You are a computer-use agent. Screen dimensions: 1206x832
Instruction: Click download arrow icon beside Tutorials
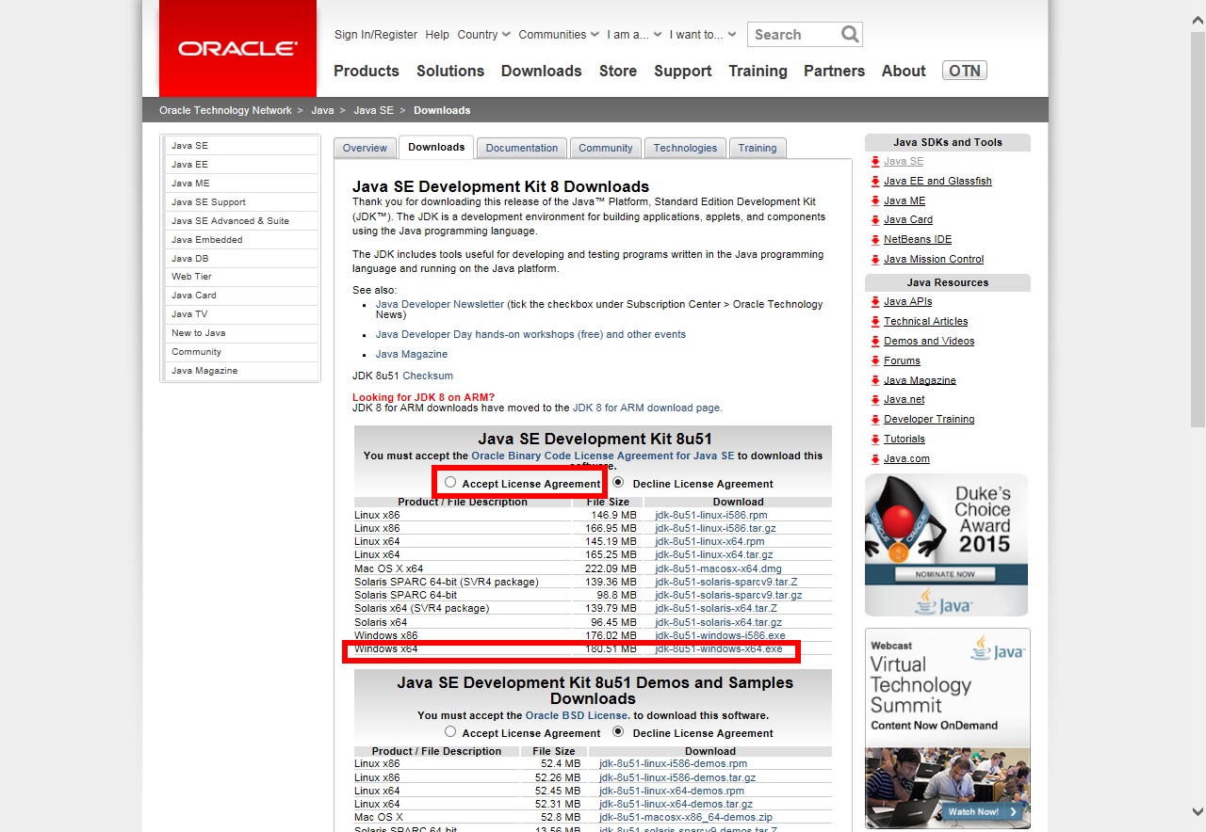[875, 439]
